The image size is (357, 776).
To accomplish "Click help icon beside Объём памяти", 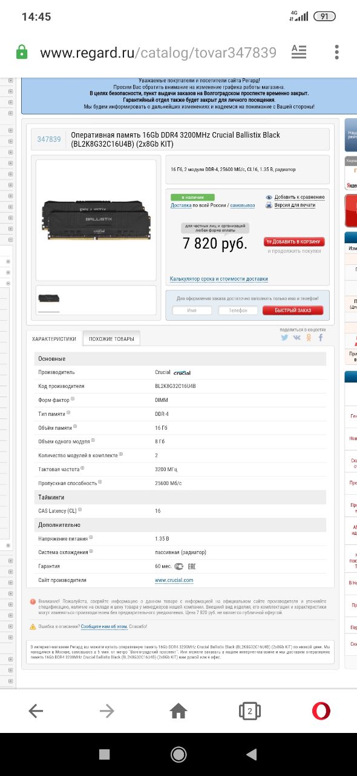I will point(75,427).
